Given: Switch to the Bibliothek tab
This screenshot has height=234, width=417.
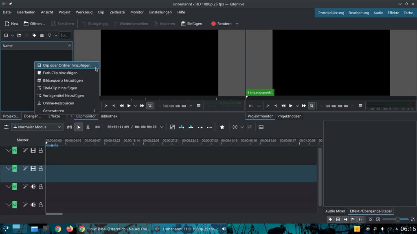Looking at the screenshot, I should (109, 116).
